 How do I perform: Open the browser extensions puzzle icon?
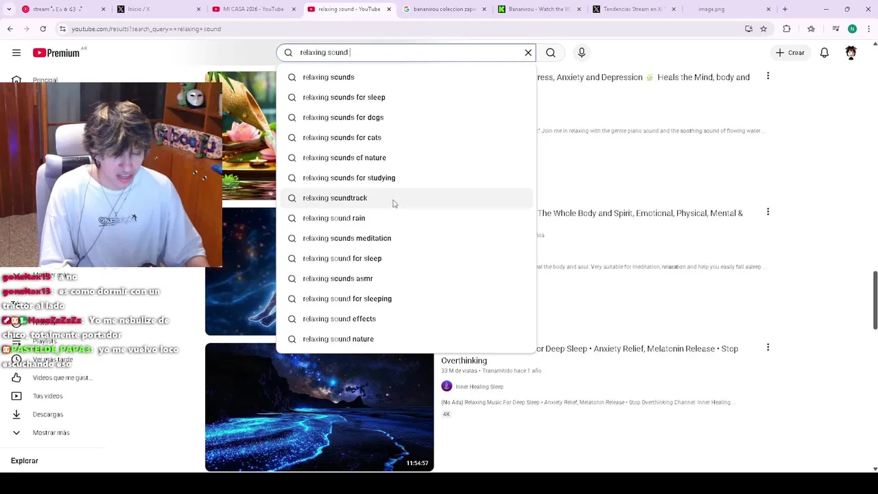[787, 29]
